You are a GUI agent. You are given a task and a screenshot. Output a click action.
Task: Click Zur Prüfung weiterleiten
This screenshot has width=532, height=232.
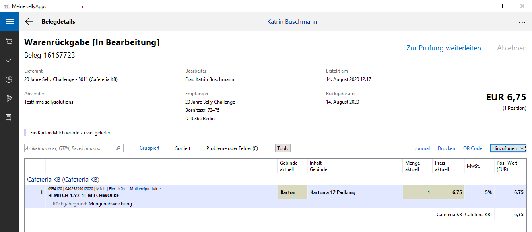click(x=443, y=48)
